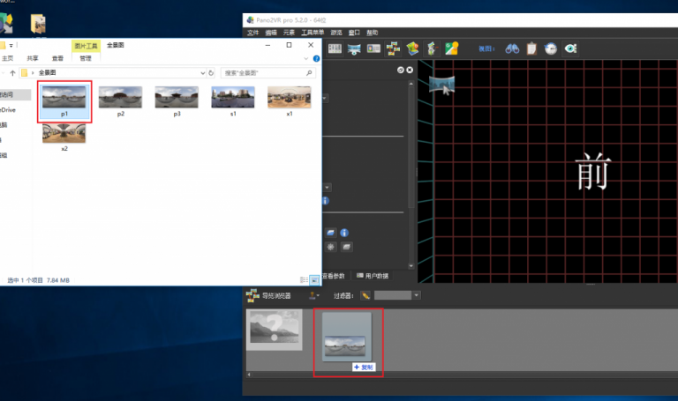678x401 pixels.
Task: Open the filter dropdown in tour browser
Action: pyautogui.click(x=416, y=295)
